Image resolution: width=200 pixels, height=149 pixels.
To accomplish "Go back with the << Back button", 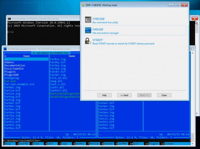I will [124, 95].
